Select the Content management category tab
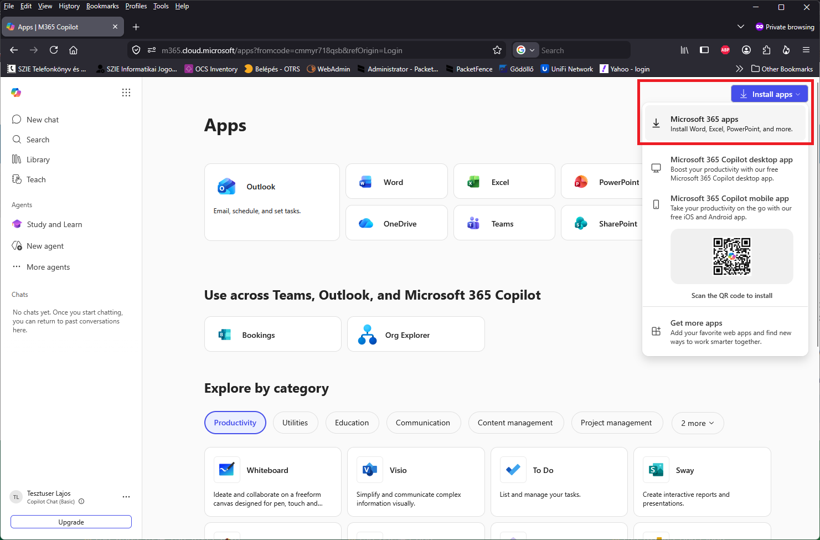Image resolution: width=820 pixels, height=540 pixels. coord(515,423)
